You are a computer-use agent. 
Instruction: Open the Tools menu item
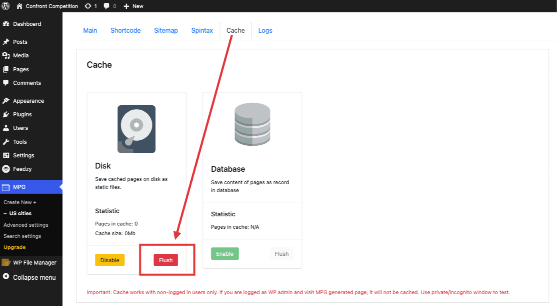point(20,142)
